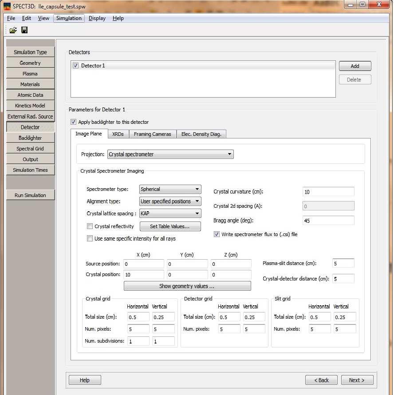Go to the Run Simulation step
This screenshot has width=394, height=395.
click(x=30, y=195)
